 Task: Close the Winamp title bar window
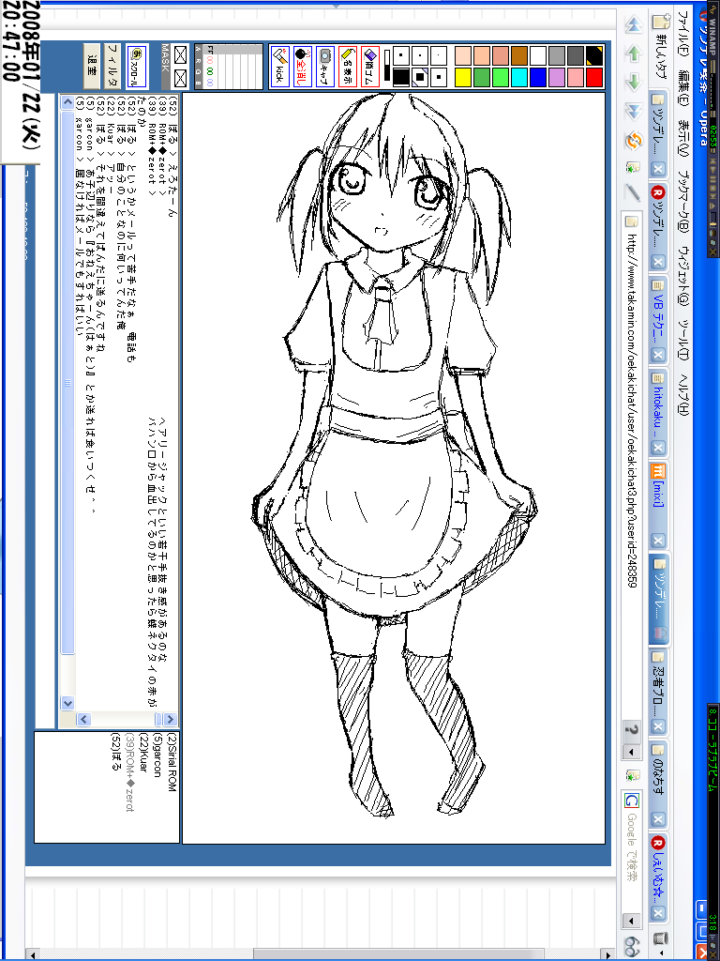(713, 252)
